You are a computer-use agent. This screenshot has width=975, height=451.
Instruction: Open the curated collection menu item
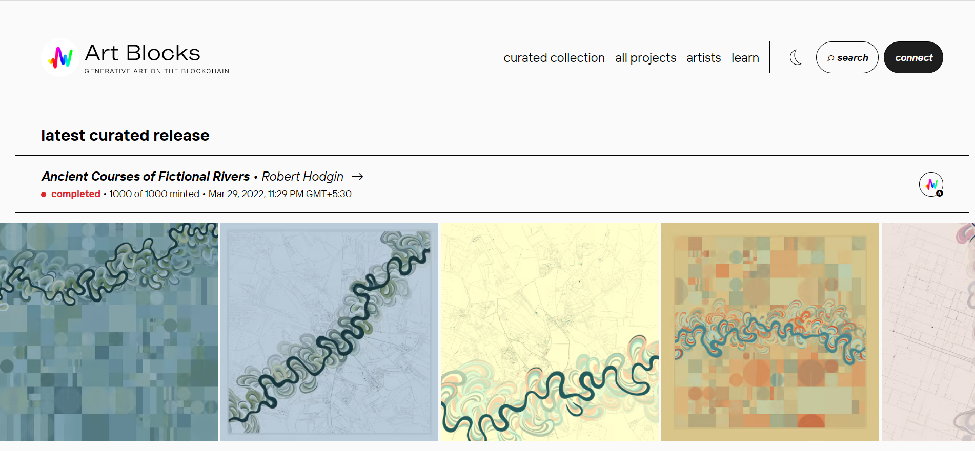[554, 58]
